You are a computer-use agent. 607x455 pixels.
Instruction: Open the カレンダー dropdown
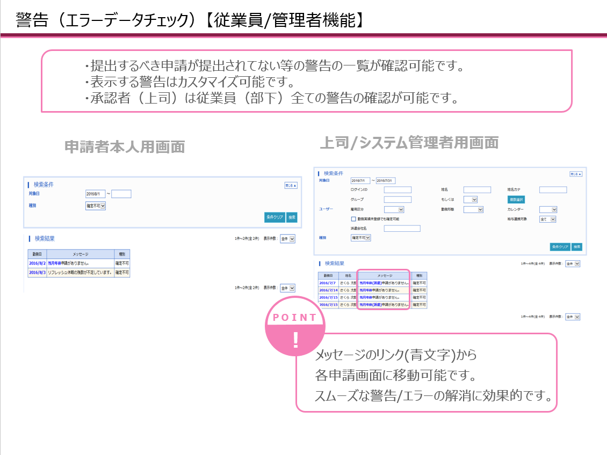point(547,209)
